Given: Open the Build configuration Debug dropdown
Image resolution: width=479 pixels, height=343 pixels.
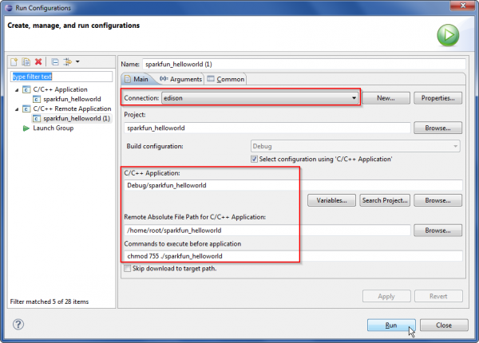Looking at the screenshot, I should [x=355, y=146].
